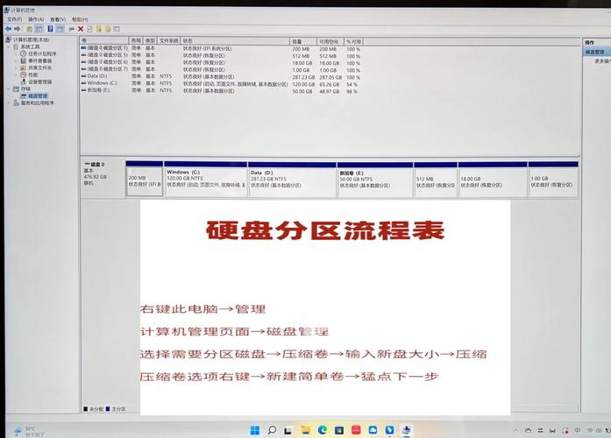
Task: Sort by the 状态 column header
Action: click(235, 40)
